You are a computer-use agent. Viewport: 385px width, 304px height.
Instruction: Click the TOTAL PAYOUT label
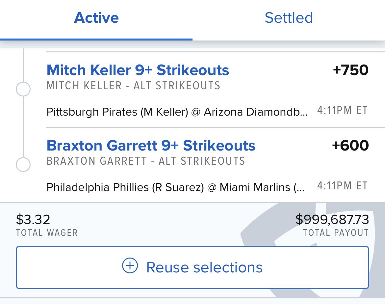[336, 233]
